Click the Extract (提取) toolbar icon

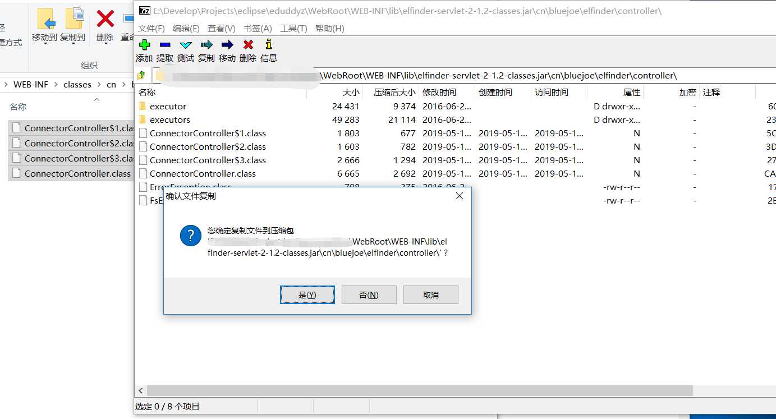coord(165,45)
